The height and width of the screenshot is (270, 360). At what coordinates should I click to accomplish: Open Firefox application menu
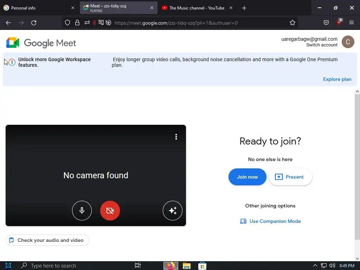point(351,22)
